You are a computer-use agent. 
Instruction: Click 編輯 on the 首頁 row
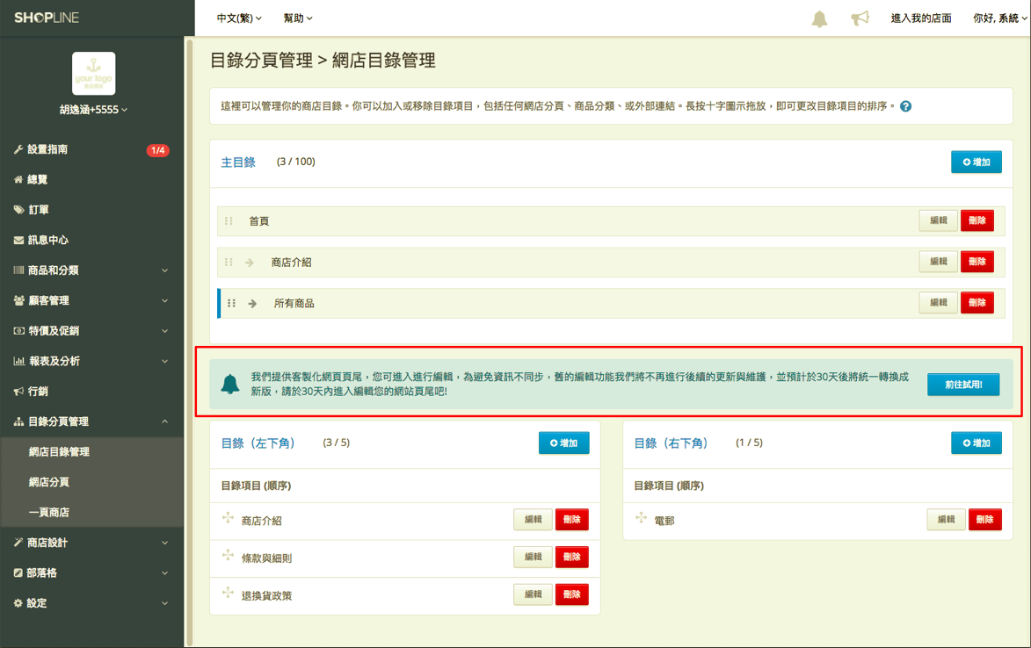(939, 220)
